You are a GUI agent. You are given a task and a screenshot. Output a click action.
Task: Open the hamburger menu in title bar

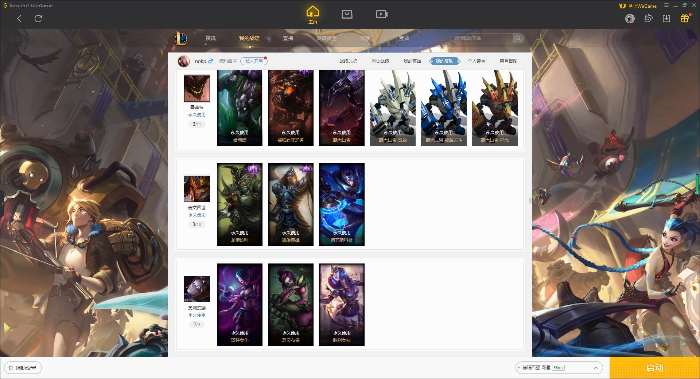pyautogui.click(x=666, y=5)
